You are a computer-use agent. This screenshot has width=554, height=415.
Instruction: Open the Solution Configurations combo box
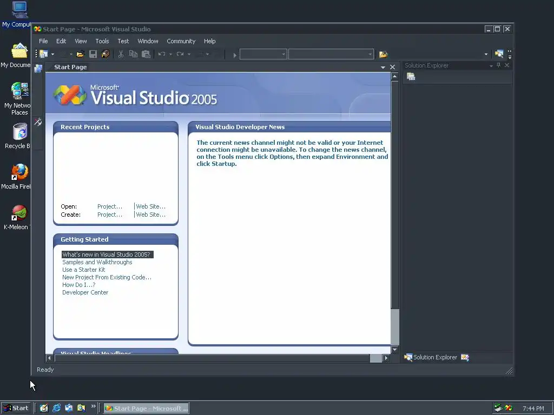point(263,55)
